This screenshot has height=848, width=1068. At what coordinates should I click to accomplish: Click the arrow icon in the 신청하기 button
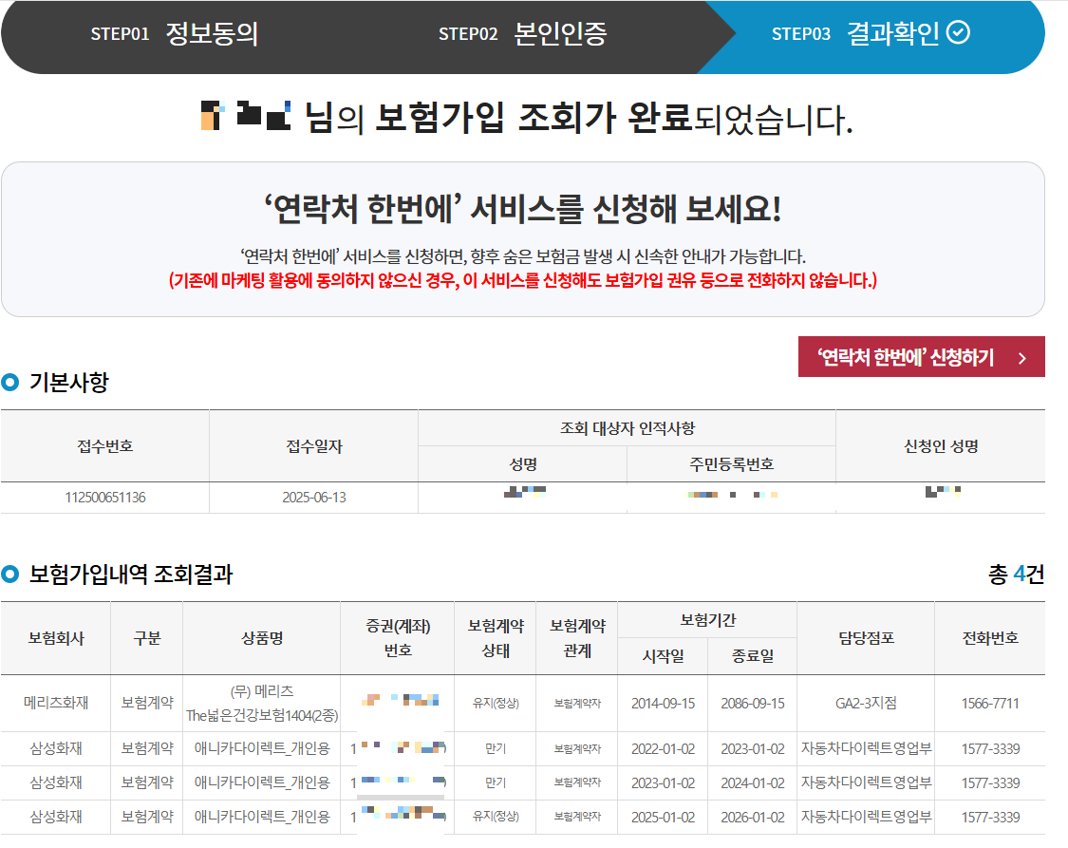point(1023,356)
